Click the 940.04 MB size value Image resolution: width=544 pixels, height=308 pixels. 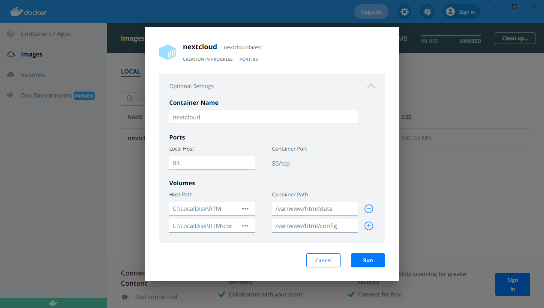416,138
